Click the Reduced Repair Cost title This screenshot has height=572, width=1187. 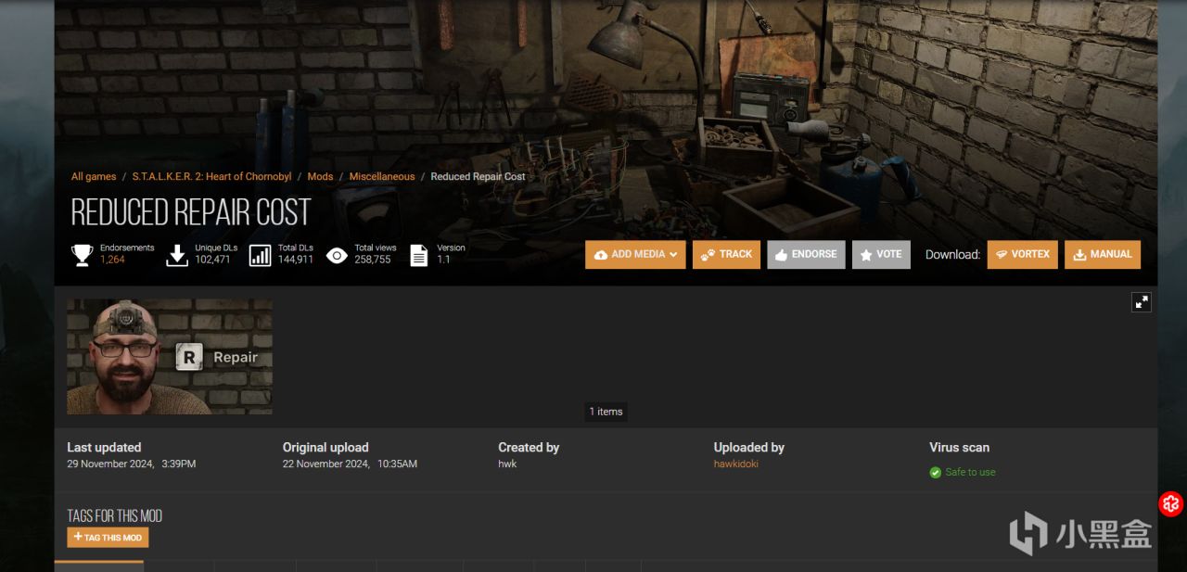pyautogui.click(x=191, y=212)
